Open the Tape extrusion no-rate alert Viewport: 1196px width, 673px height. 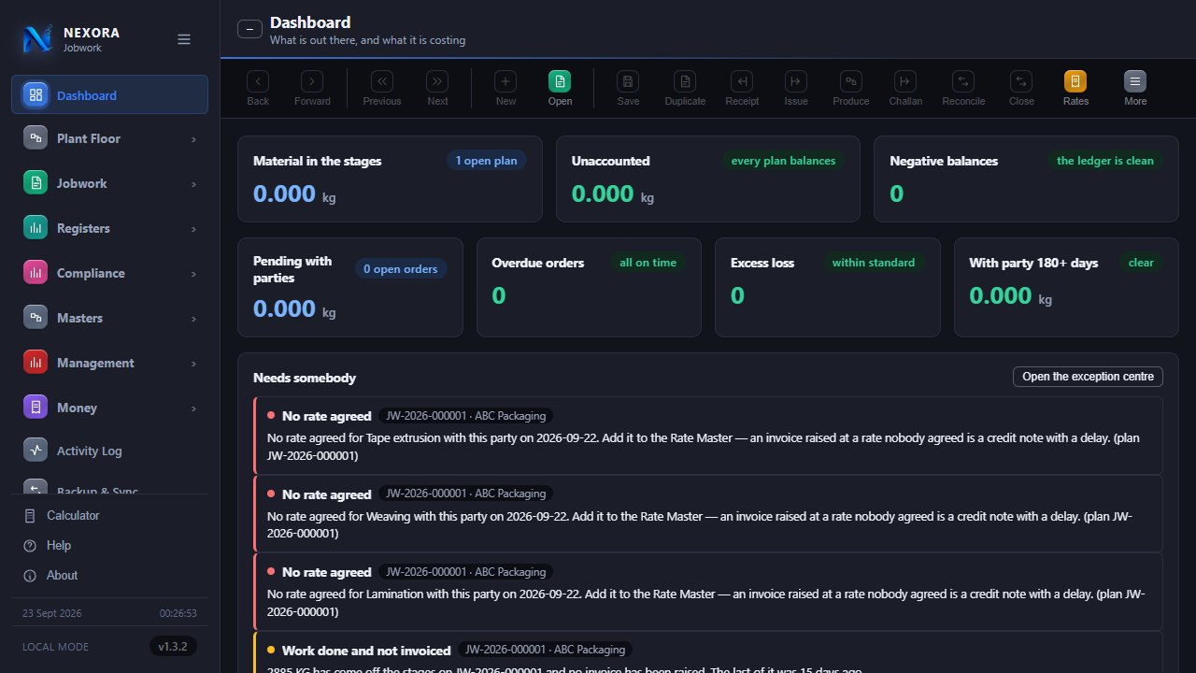pos(708,436)
